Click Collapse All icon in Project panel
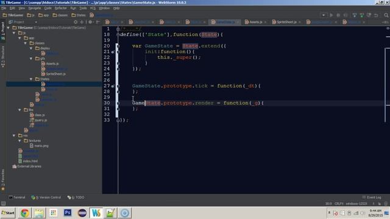390x219 pixels. tap(82, 22)
